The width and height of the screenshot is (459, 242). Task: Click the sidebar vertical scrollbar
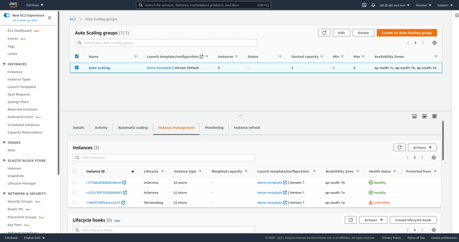58,93
